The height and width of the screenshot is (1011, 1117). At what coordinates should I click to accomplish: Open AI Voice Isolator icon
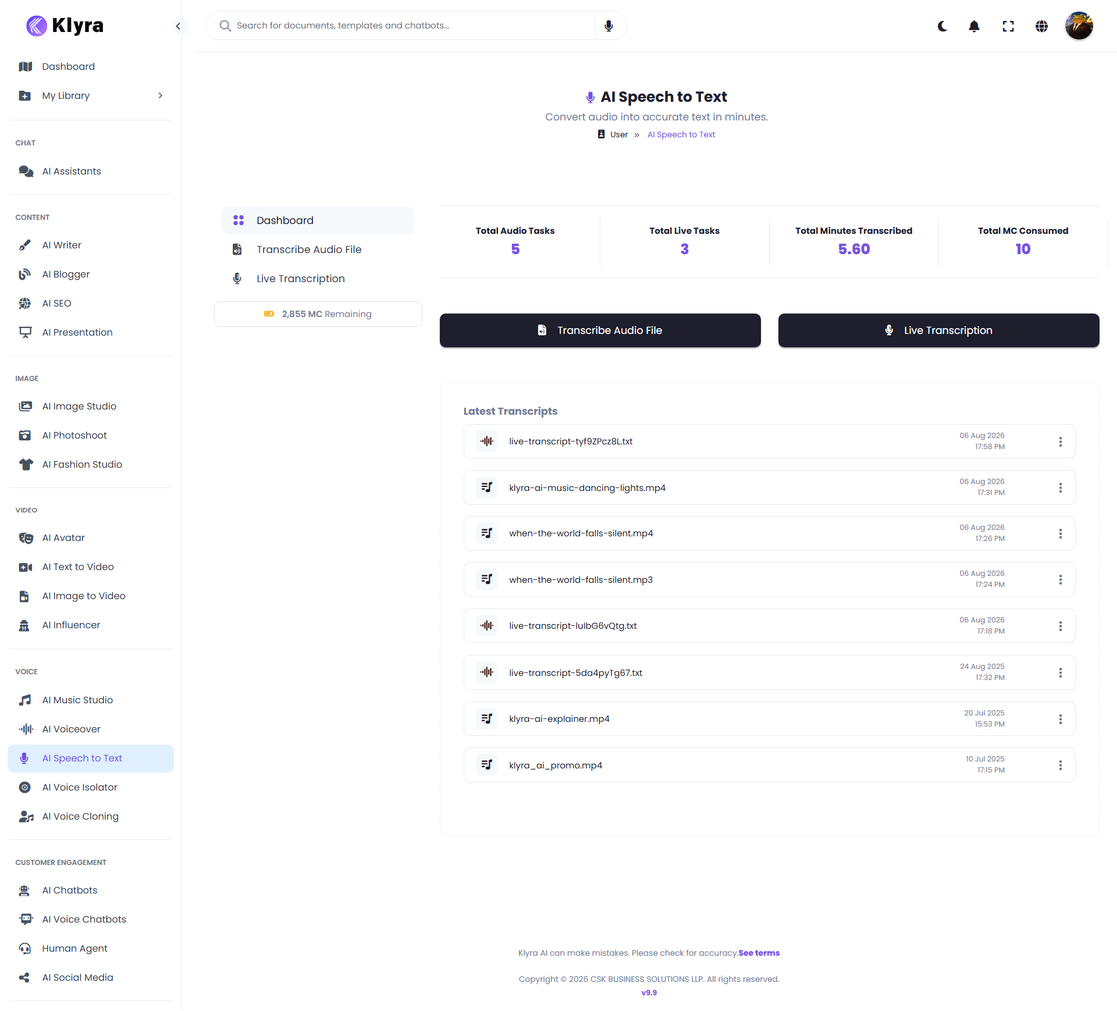(x=25, y=787)
